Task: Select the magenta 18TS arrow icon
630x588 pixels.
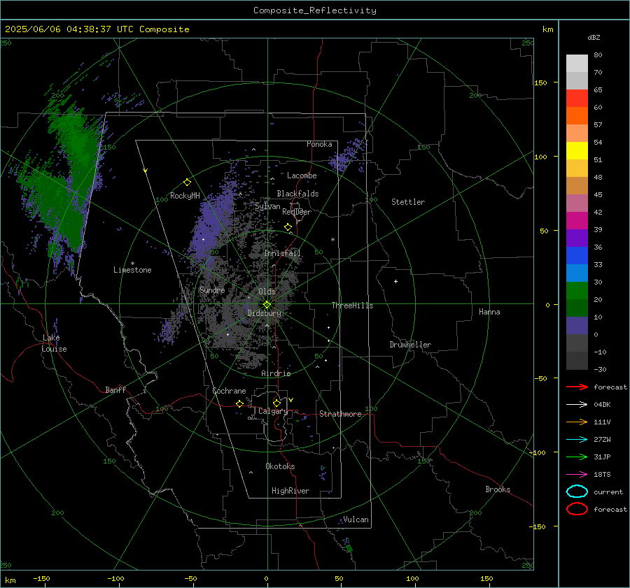Action: pos(577,475)
